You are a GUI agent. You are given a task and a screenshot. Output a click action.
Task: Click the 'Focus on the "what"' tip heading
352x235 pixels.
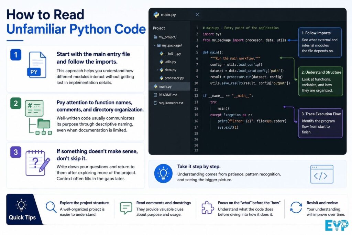tap(249, 203)
